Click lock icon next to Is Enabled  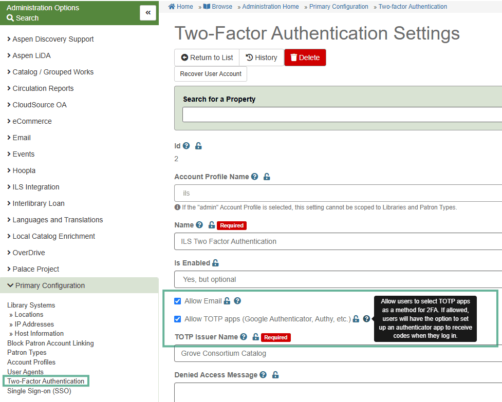point(215,263)
